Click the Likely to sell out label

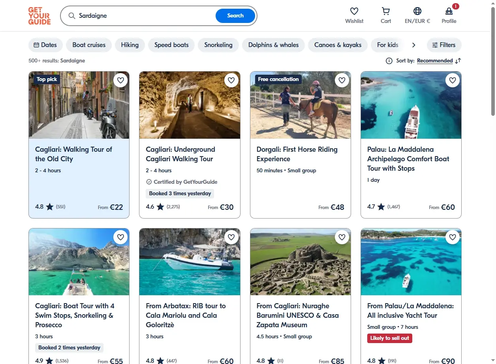click(390, 338)
